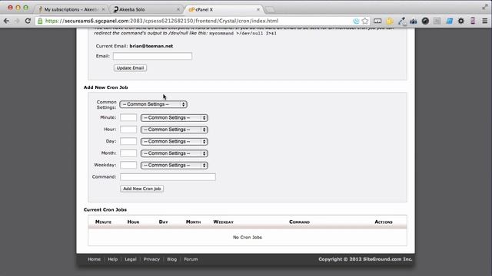Open the Forum footer link
This screenshot has height=276, width=492.
click(x=191, y=259)
